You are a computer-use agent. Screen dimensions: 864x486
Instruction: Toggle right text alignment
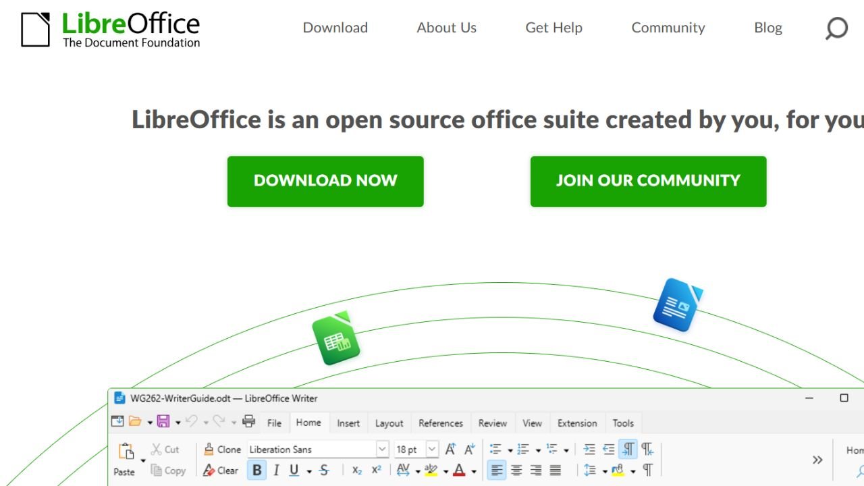pyautogui.click(x=536, y=470)
